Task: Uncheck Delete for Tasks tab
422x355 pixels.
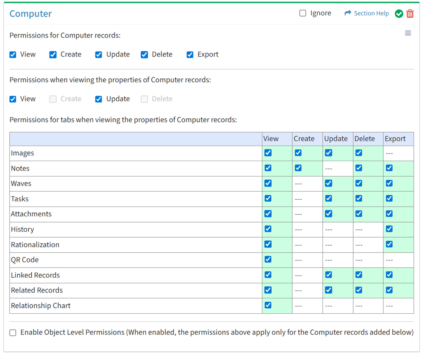Action: [x=359, y=199]
